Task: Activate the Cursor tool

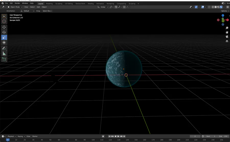Action: 4,21
